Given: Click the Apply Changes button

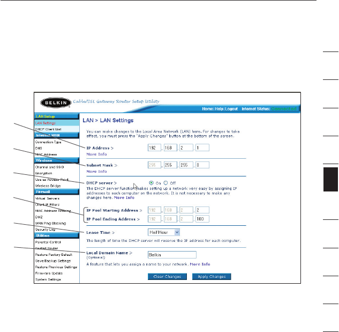Looking at the screenshot, I should [x=212, y=277].
